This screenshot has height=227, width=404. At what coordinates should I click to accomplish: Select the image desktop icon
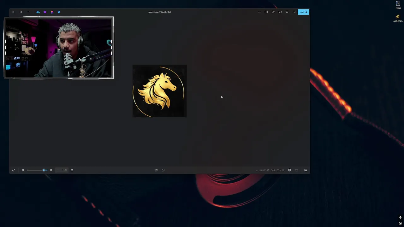tap(398, 5)
